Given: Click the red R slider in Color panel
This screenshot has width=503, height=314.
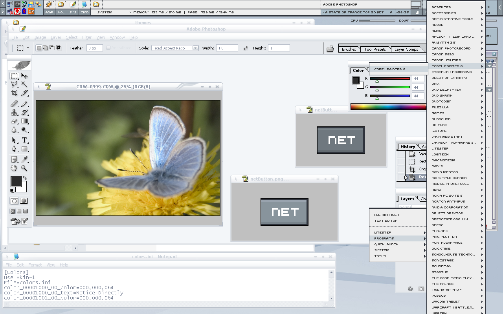Looking at the screenshot, I should pos(390,78).
